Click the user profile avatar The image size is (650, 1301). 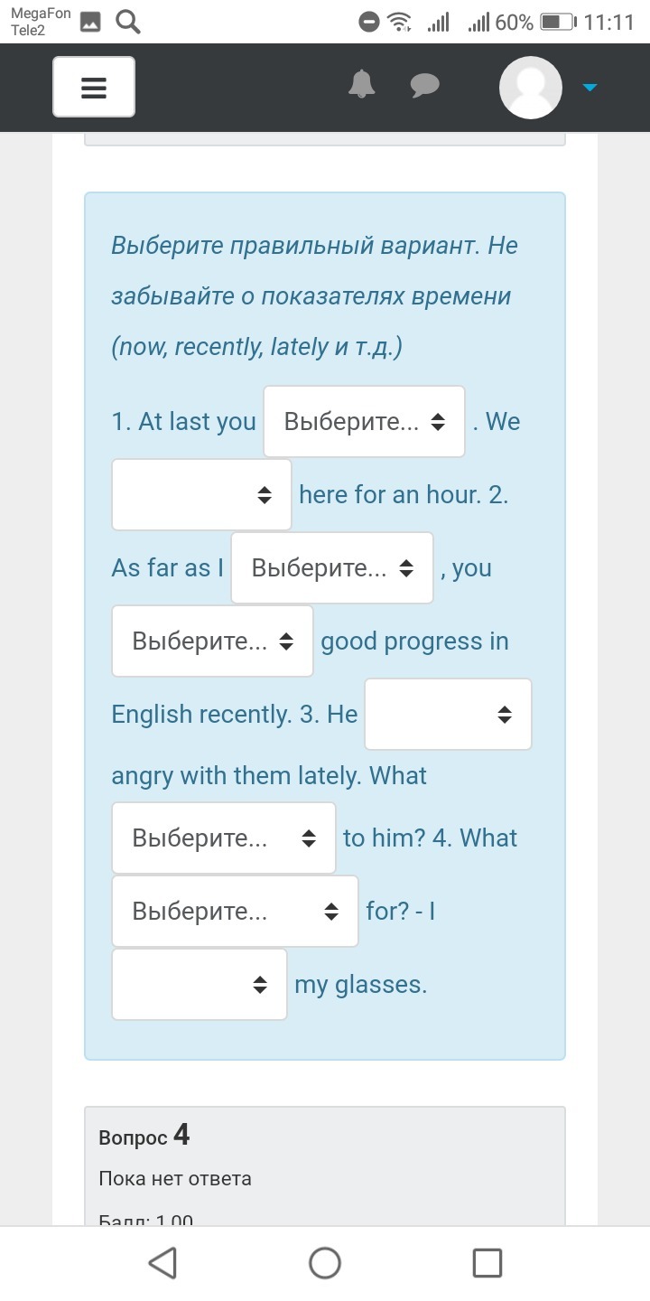pos(531,88)
